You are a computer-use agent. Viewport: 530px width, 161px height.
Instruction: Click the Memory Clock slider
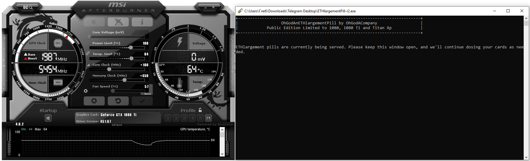[x=124, y=80]
